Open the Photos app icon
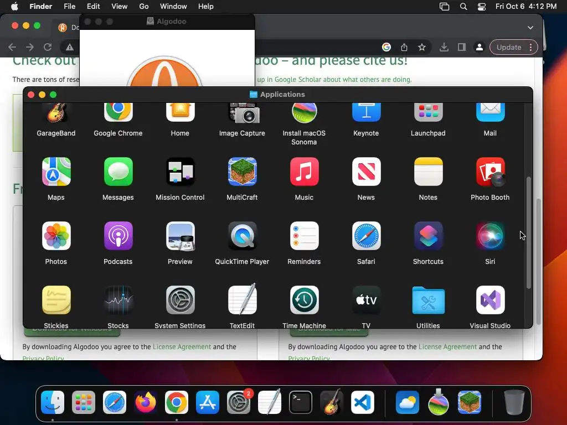 [56, 236]
